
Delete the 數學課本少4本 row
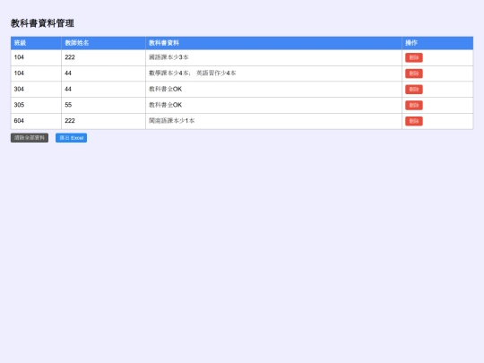click(413, 73)
